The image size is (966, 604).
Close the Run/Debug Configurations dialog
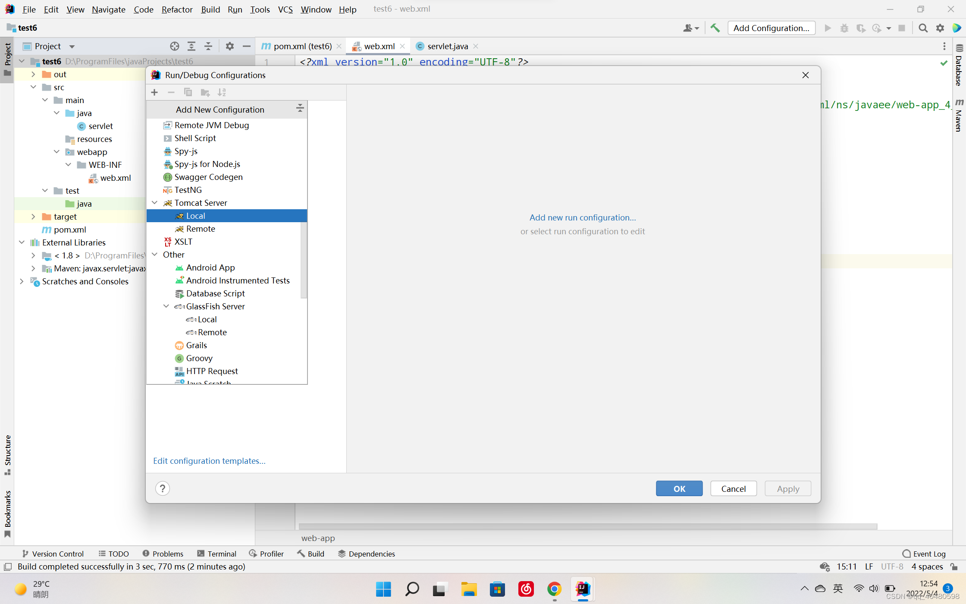coord(805,75)
